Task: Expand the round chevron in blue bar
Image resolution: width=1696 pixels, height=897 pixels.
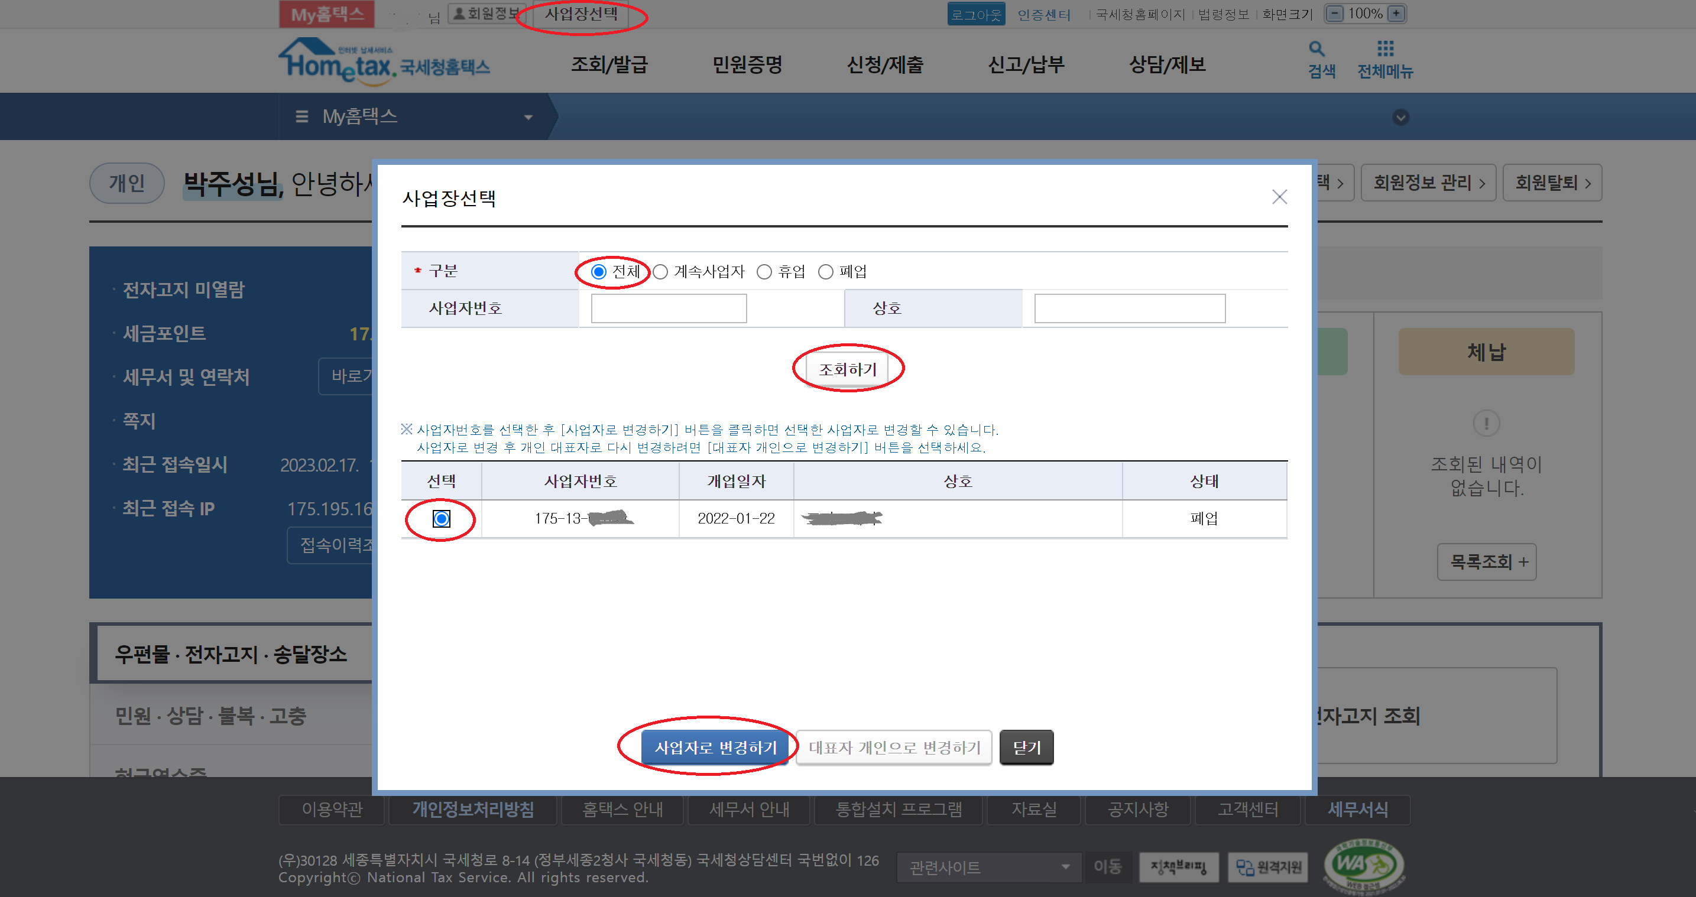Action: (x=1400, y=118)
